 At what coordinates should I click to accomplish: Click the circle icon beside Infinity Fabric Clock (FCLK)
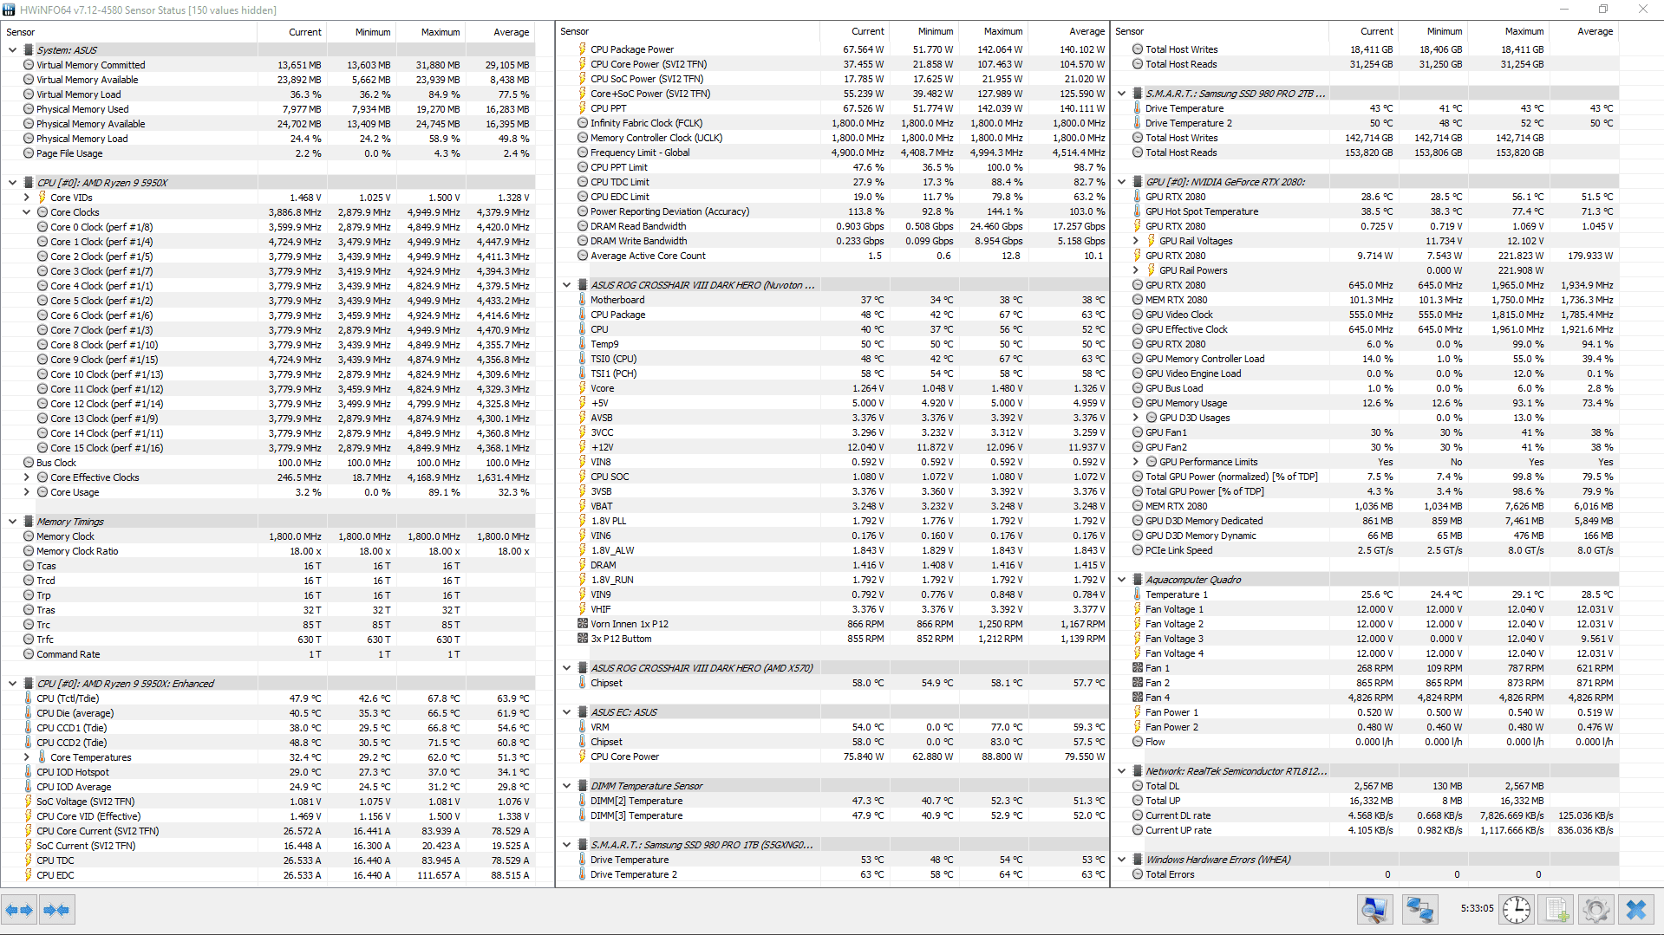[583, 123]
